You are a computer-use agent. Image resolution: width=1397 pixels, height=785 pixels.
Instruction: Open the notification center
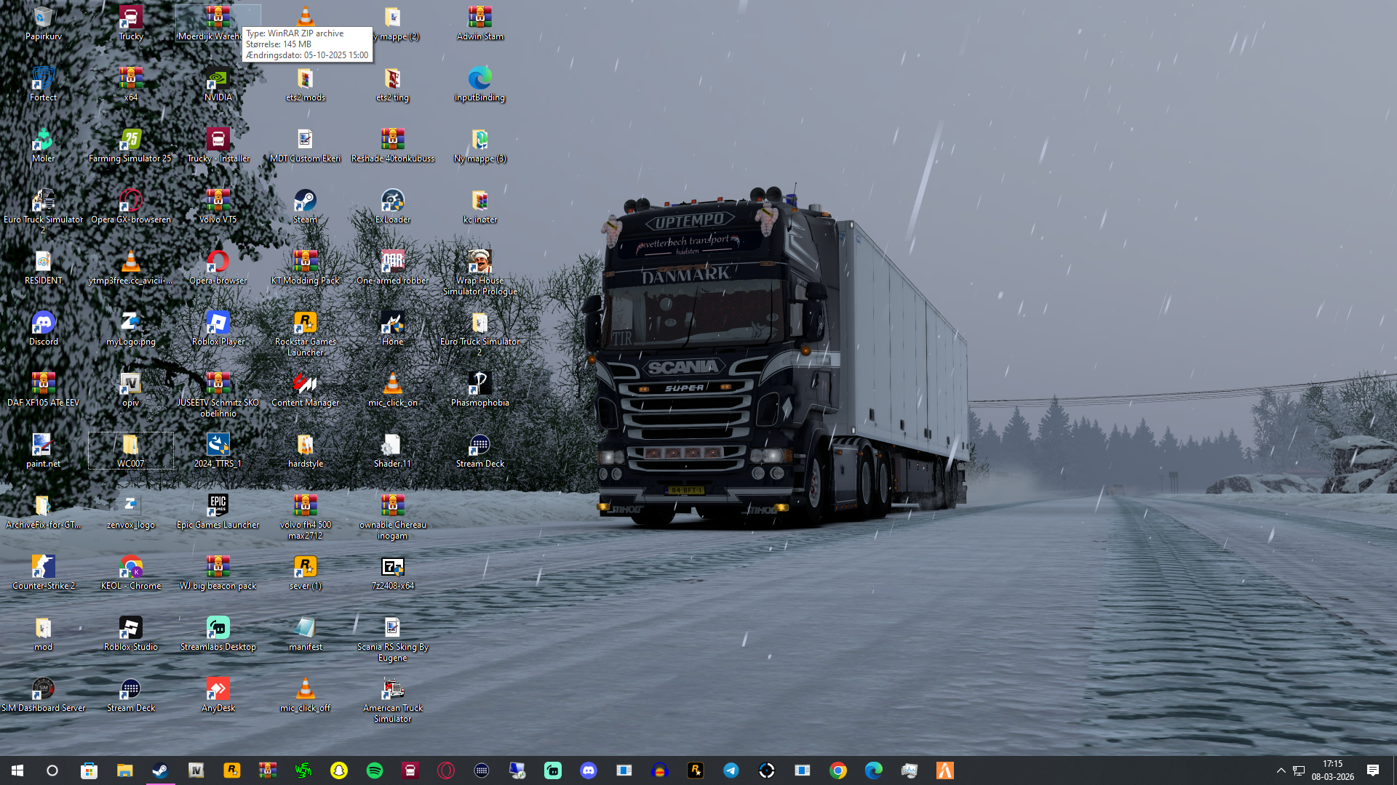(x=1373, y=770)
